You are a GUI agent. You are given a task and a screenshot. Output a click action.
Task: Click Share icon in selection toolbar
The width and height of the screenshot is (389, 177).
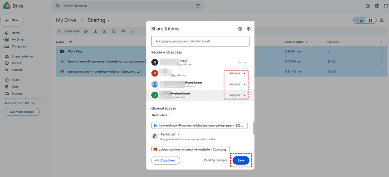point(86,31)
